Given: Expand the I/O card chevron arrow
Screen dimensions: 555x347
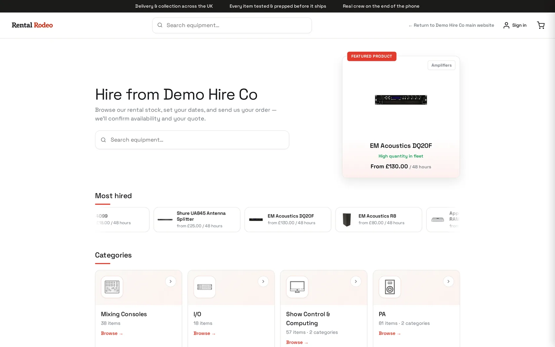Looking at the screenshot, I should (263, 282).
